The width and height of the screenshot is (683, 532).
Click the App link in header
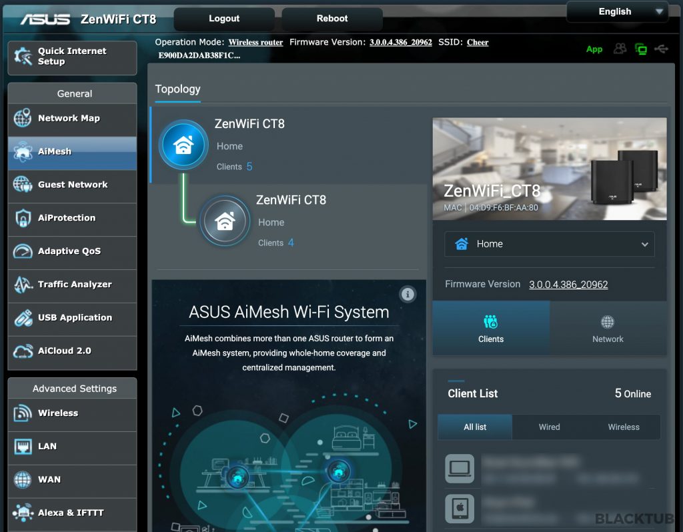click(x=594, y=49)
